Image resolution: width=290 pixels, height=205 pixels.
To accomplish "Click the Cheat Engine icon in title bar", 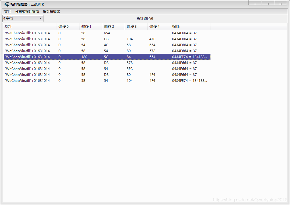I will pyautogui.click(x=7, y=4).
